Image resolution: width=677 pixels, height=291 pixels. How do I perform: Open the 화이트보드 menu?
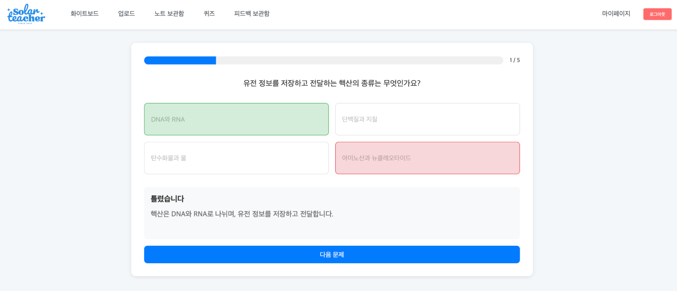(84, 14)
